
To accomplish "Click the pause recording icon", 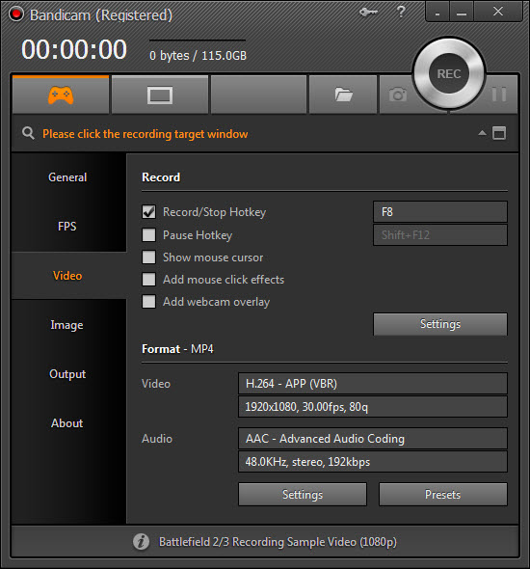I will 499,95.
